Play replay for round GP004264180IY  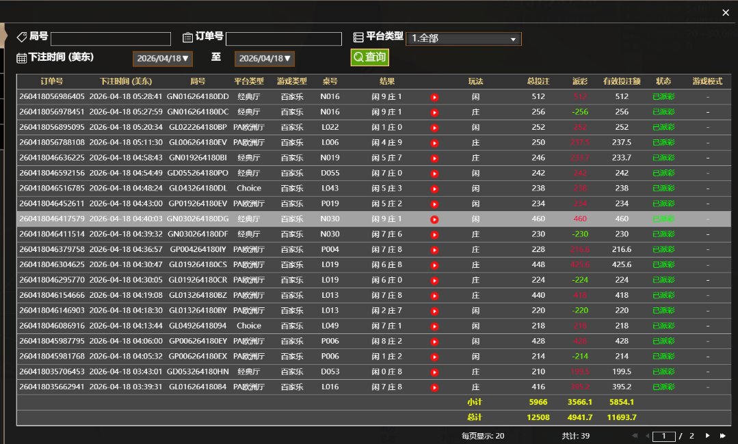pyautogui.click(x=434, y=250)
